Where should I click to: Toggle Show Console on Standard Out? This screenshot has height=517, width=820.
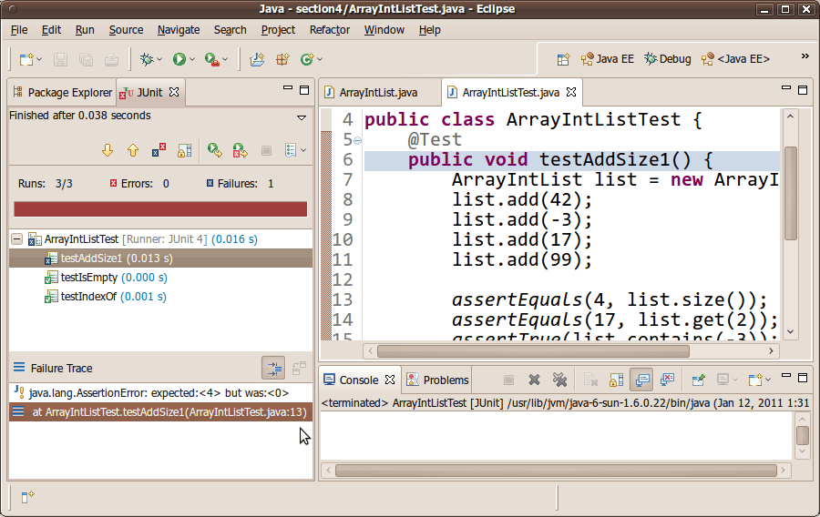641,380
